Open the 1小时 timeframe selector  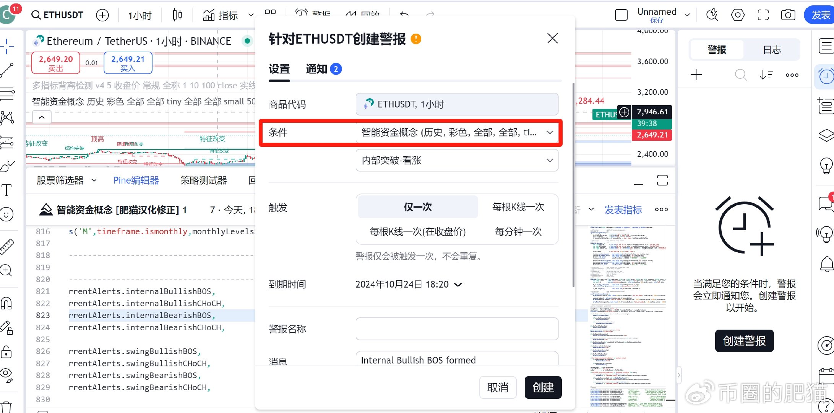tap(140, 15)
